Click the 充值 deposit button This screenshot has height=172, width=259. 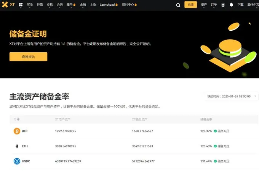click(190, 5)
